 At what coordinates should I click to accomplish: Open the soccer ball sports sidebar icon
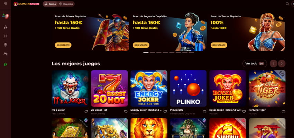click(6, 45)
